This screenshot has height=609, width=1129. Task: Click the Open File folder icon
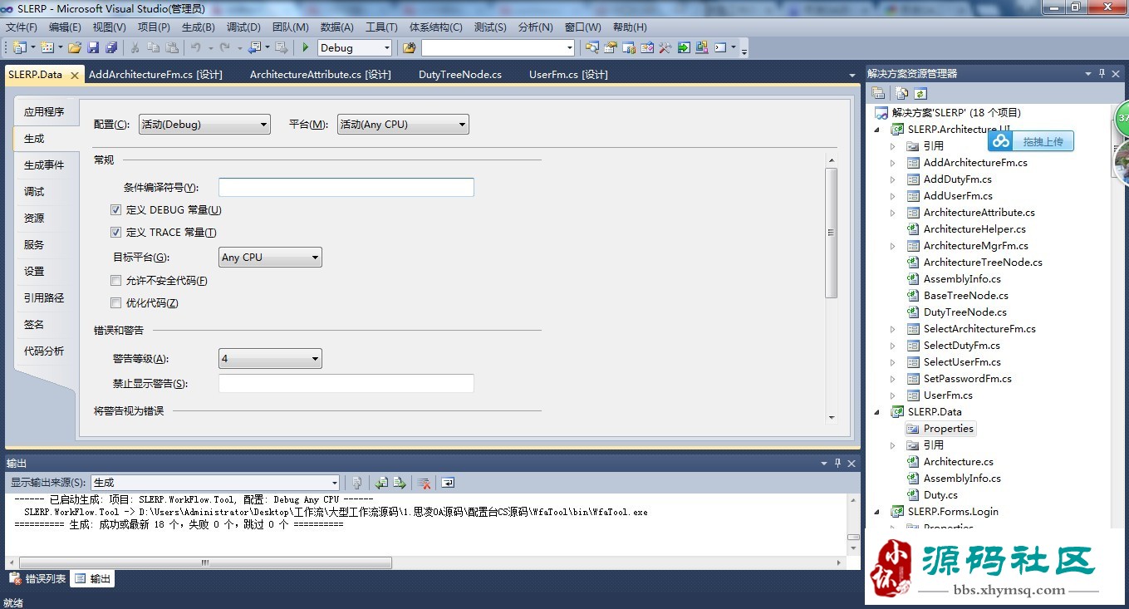point(75,47)
